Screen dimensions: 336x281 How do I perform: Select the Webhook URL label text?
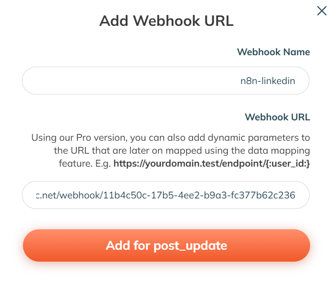[277, 117]
